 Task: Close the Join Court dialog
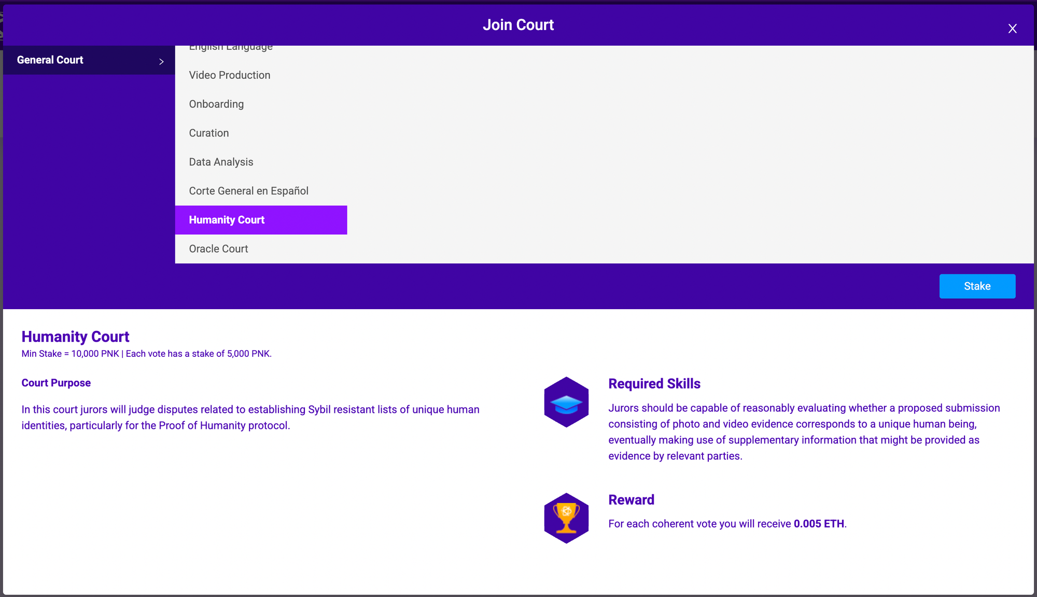click(x=1012, y=29)
